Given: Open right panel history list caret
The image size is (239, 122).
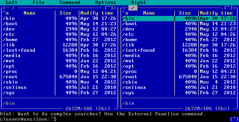Looking at the screenshot, I should (x=228, y=8).
